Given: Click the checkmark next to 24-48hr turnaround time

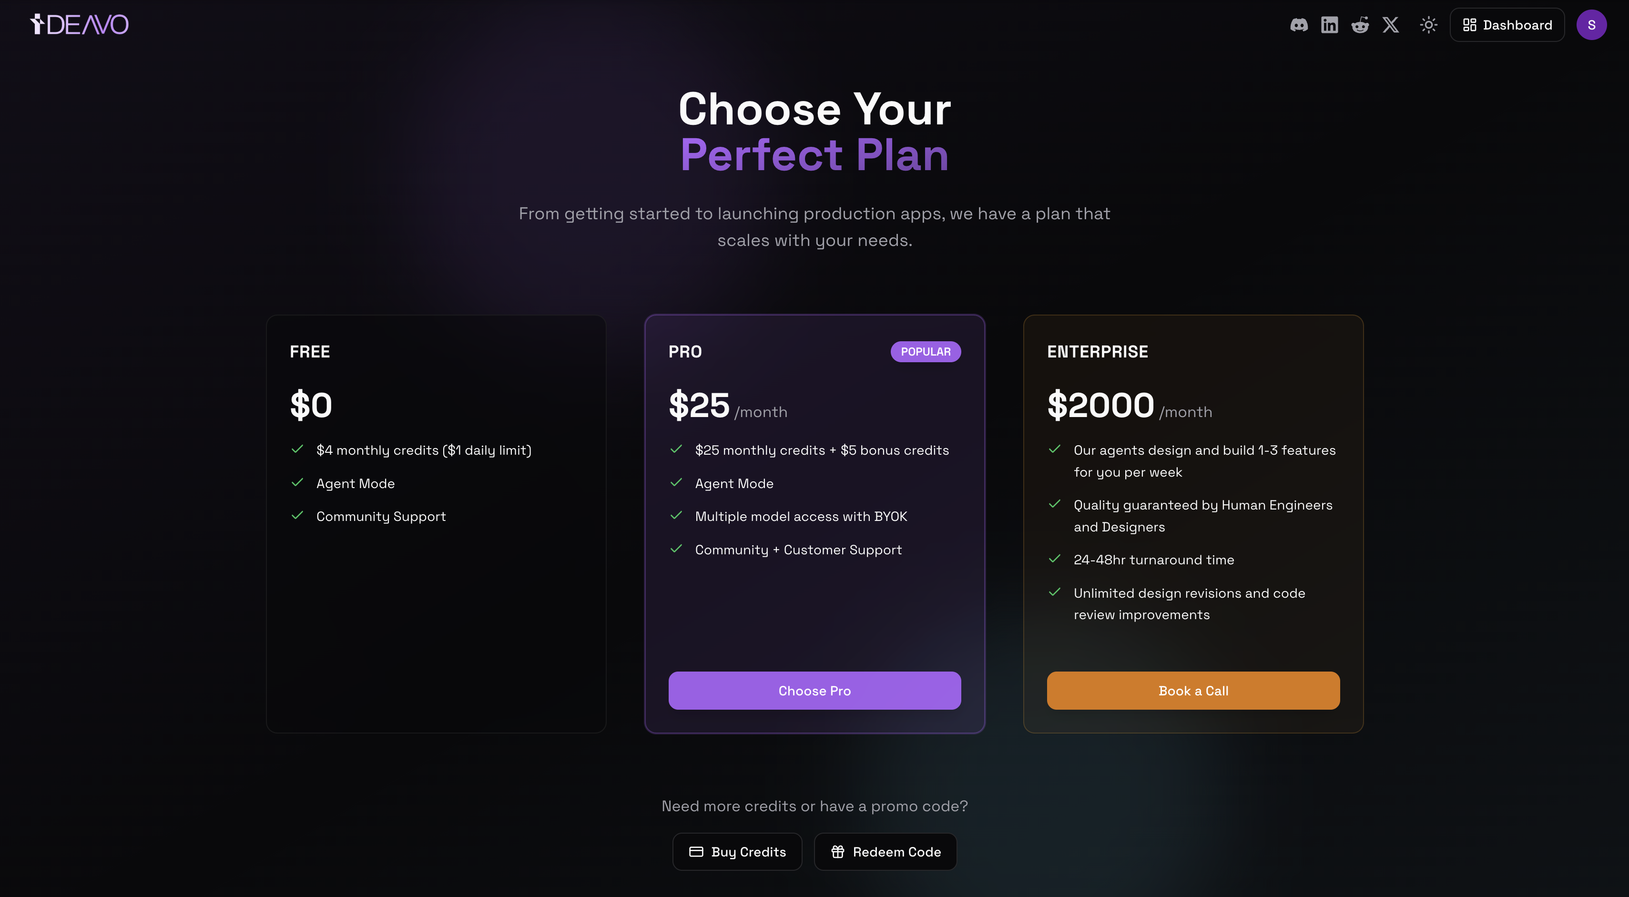Looking at the screenshot, I should (x=1055, y=559).
